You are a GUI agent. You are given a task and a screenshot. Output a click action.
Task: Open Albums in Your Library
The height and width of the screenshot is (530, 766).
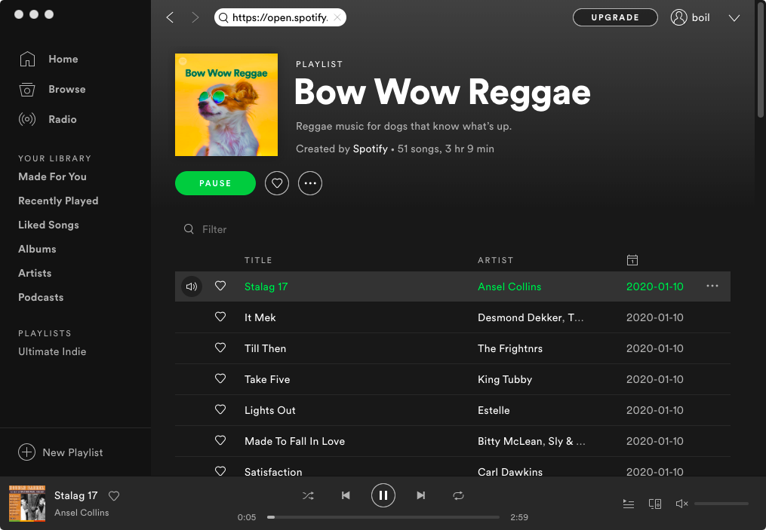[37, 249]
